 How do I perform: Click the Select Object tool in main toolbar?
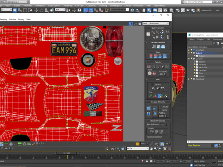point(15,10)
